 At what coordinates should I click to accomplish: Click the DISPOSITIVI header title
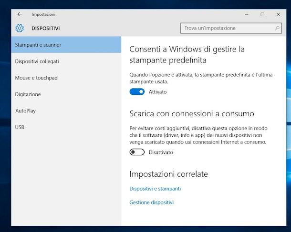click(46, 29)
